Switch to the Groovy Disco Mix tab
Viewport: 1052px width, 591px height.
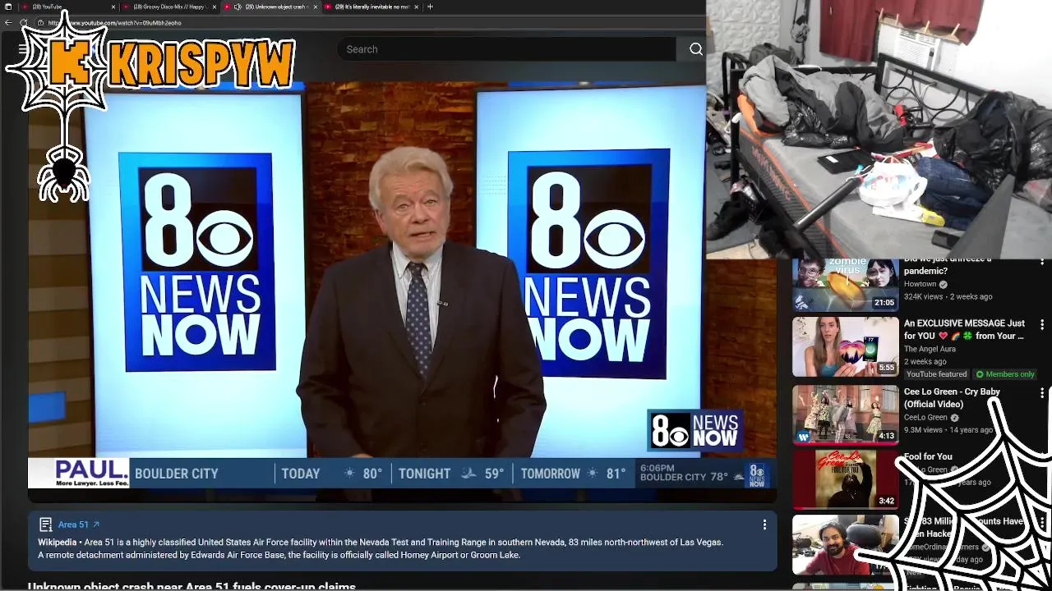[x=168, y=7]
